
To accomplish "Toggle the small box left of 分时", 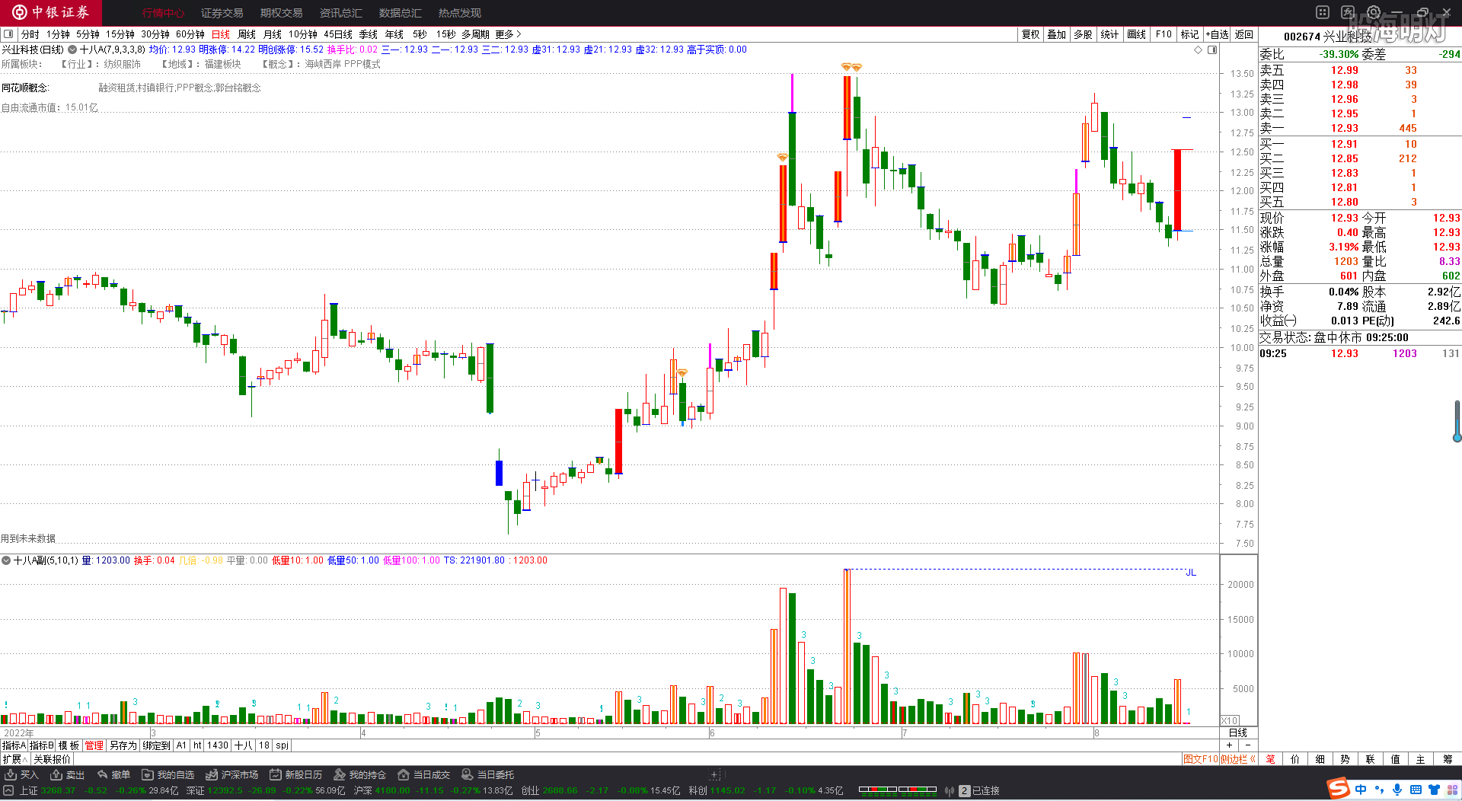I will click(8, 34).
